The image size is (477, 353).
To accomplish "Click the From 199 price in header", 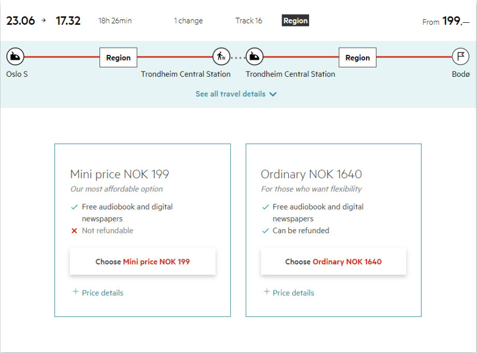I will pyautogui.click(x=445, y=21).
